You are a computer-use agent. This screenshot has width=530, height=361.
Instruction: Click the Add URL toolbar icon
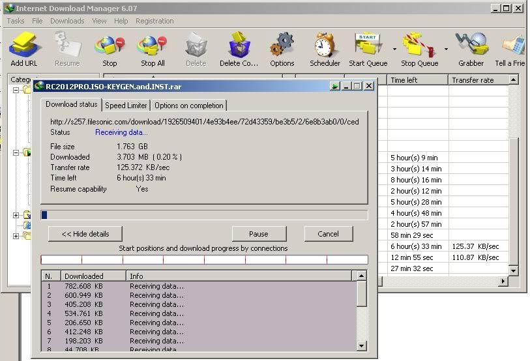(x=25, y=44)
